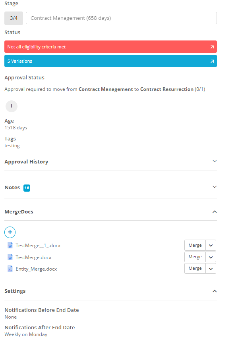
Task: Open the dropdown beside TestMerge.docx Merge button
Action: click(x=210, y=257)
